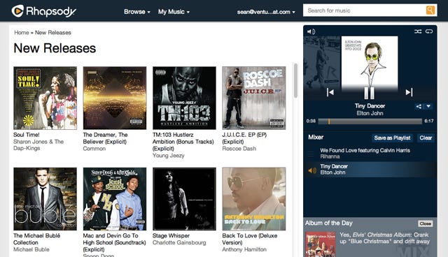
Task: Click the Rhapsody logo
Action: 43,11
